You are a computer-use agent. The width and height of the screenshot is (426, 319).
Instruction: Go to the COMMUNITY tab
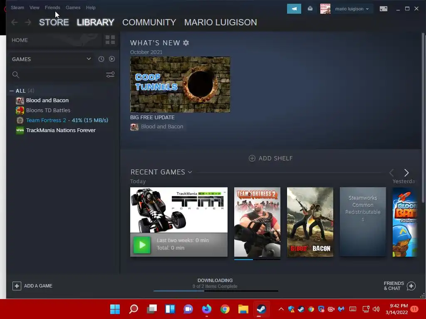149,22
